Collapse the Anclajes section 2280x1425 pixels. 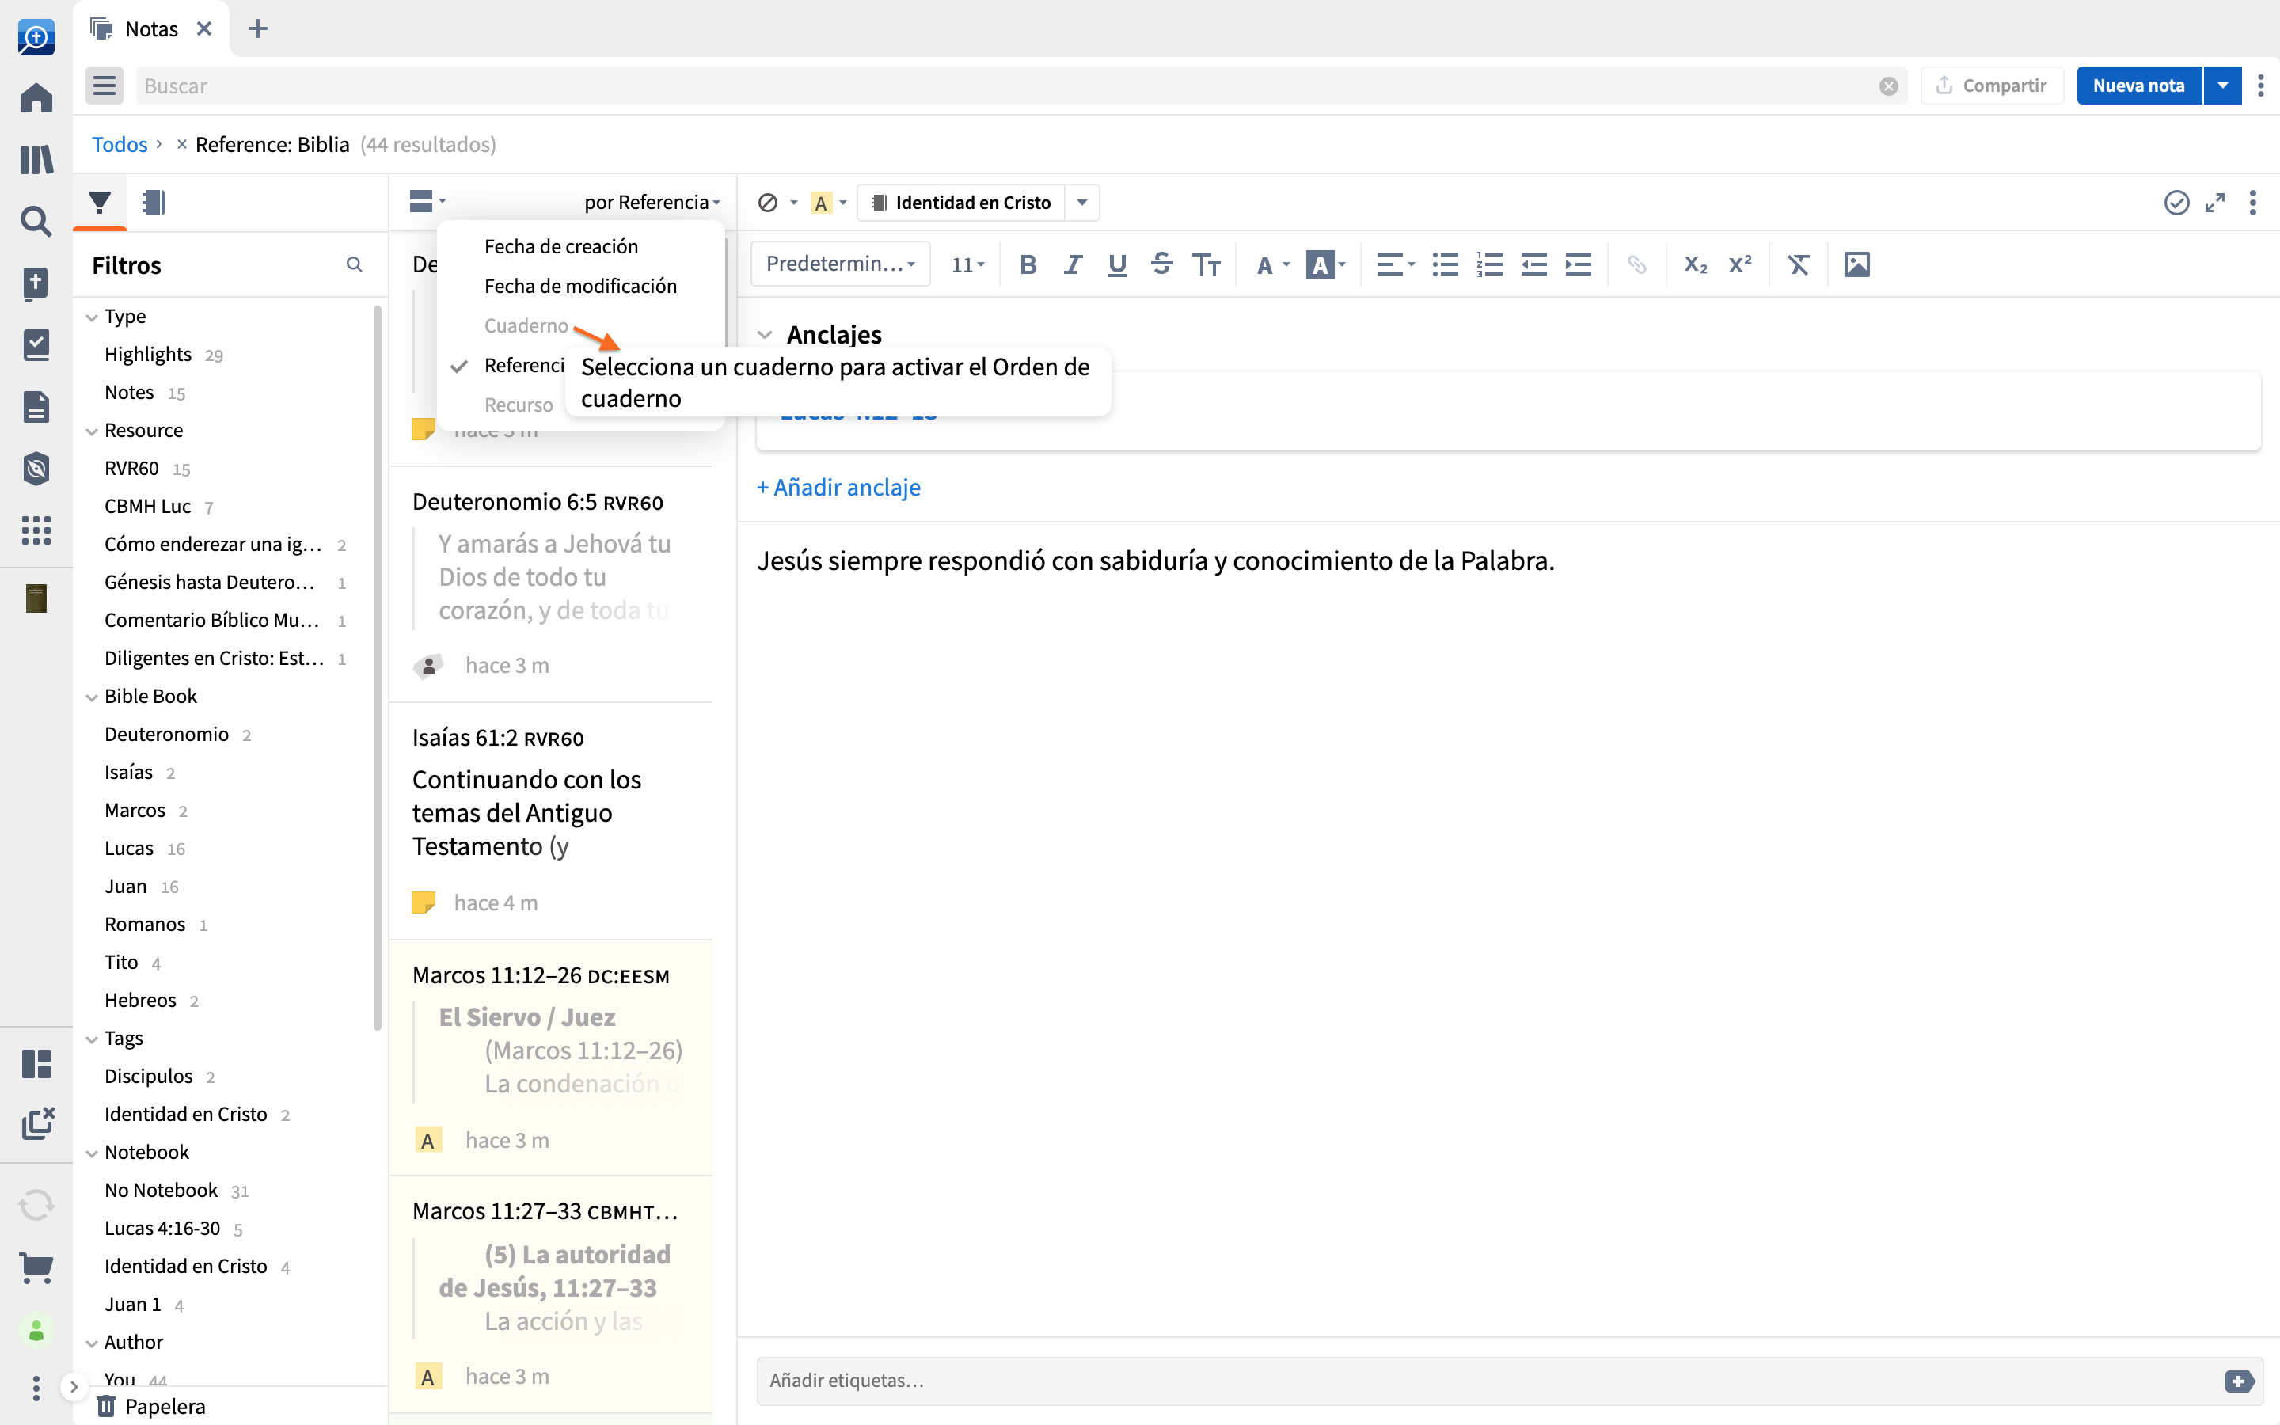point(765,336)
